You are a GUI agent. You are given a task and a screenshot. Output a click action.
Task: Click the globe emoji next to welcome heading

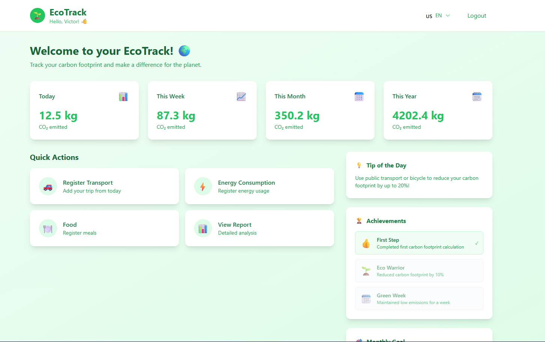[x=184, y=51]
